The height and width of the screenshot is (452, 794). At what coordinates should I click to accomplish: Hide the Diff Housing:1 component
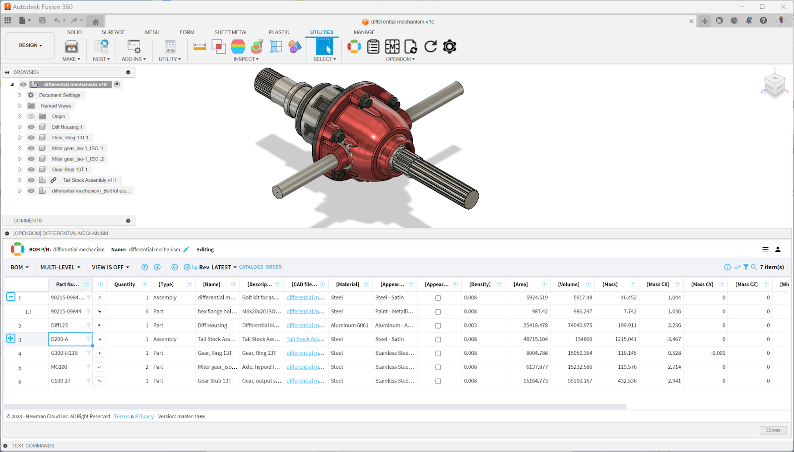pyautogui.click(x=31, y=127)
